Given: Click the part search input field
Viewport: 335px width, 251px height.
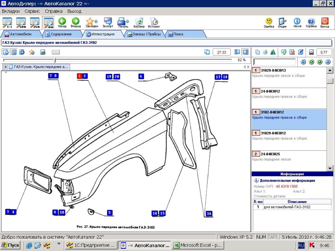Looking at the screenshot, I should coord(274,62).
